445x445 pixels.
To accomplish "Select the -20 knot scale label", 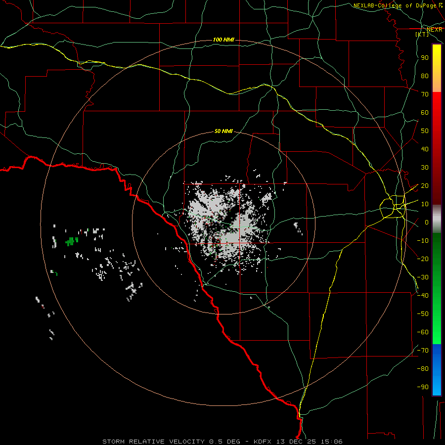I will point(423,259).
